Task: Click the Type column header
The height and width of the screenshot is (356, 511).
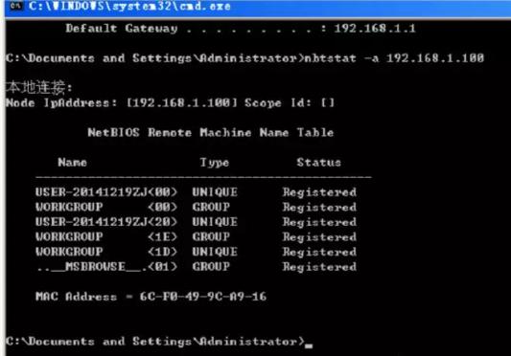Action: 214,163
